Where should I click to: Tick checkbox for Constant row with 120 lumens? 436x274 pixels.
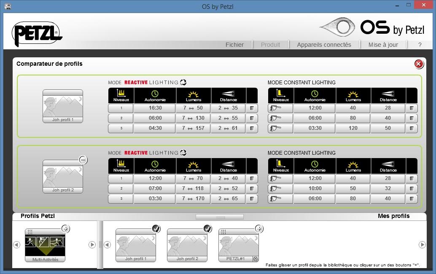pyautogui.click(x=412, y=129)
